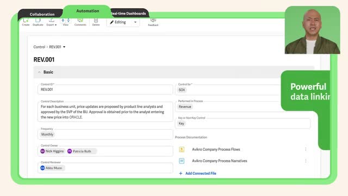The height and width of the screenshot is (196, 348).
Task: Click the Nick Higgins owner chip
Action: tap(53, 151)
